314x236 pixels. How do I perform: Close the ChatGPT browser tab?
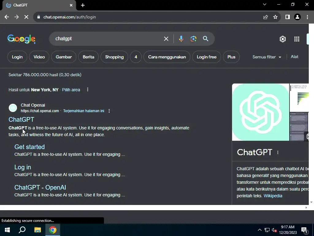coord(71,5)
